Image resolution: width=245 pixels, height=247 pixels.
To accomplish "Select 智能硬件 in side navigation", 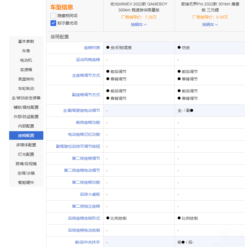I will [x=26, y=183].
